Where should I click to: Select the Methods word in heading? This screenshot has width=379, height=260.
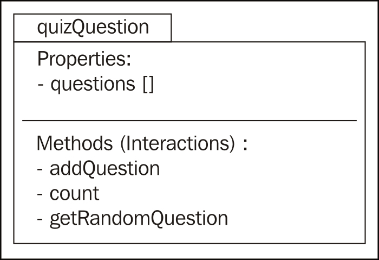(75, 143)
